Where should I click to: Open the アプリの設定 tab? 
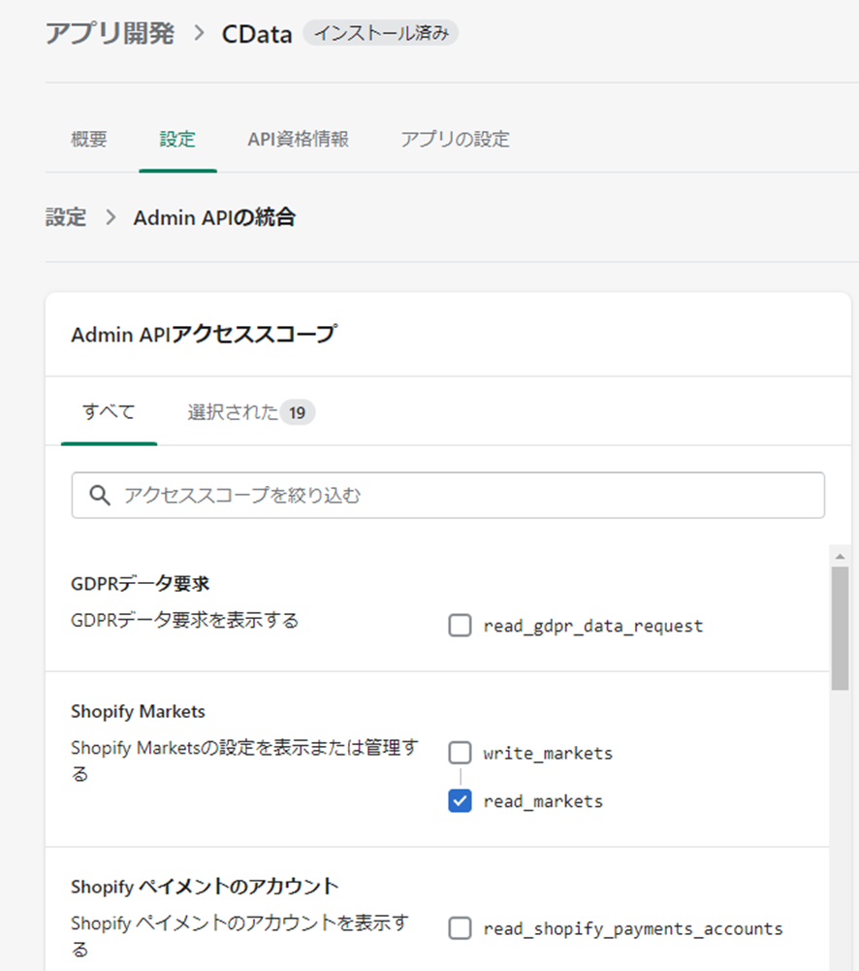455,139
